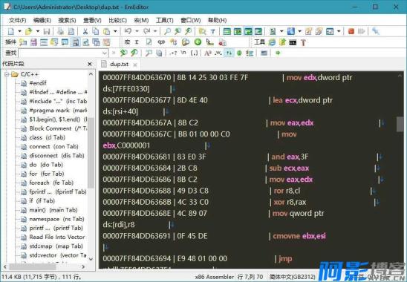This screenshot has width=407, height=282.
Task: Toggle whole word search option
Action: pyautogui.click(x=218, y=53)
